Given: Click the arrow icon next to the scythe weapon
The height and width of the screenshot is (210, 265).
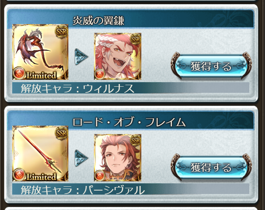Looking at the screenshot, I should 81,57.
